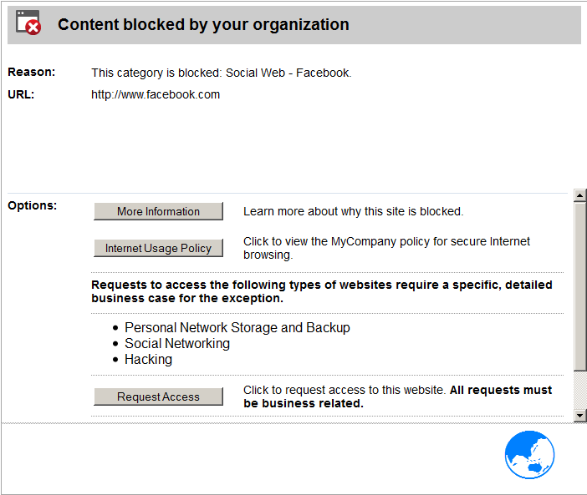The height and width of the screenshot is (495, 587).
Task: Click the vertical scrollbar thumb
Action: coord(579,286)
